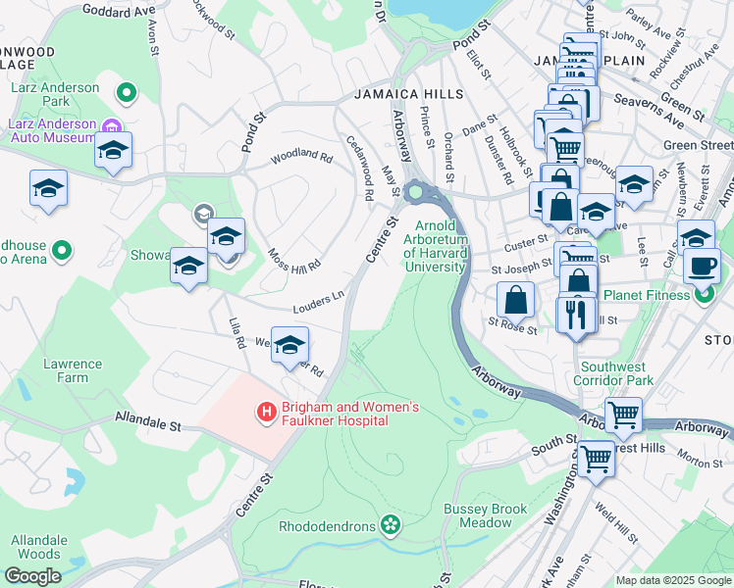Open the Google logo link

coord(32,576)
